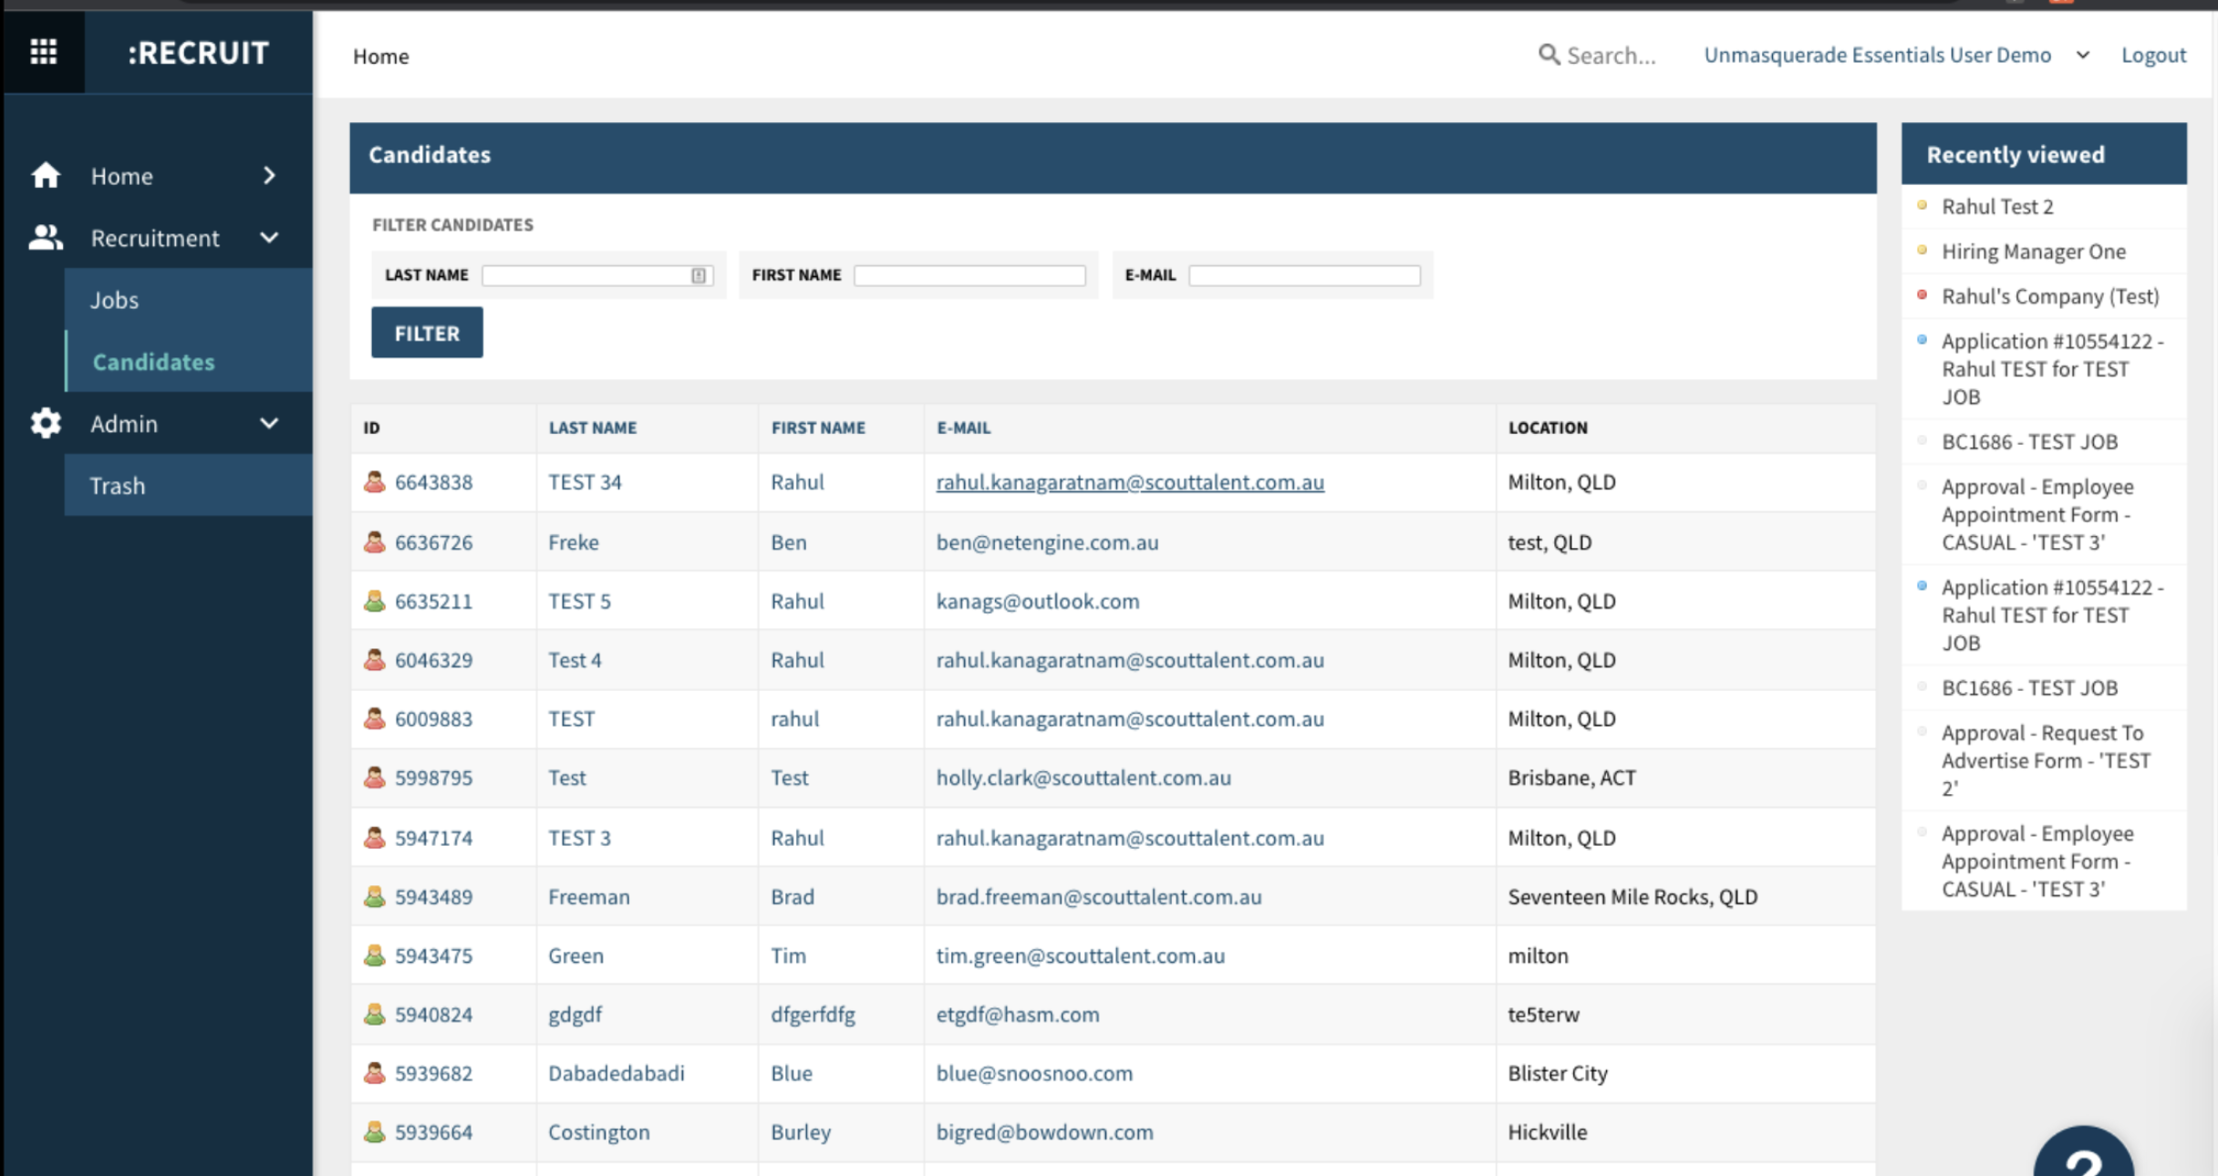Viewport: 2218px width, 1176px height.
Task: Click last name Freeman
Action: pos(589,897)
